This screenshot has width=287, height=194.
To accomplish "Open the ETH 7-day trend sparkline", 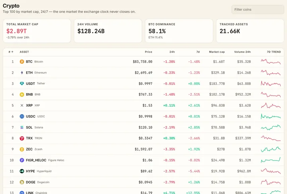I will coord(271,73).
